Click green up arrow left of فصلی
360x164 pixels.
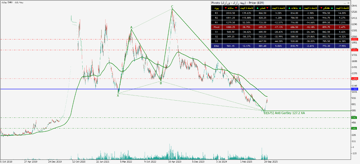coord(257,8)
